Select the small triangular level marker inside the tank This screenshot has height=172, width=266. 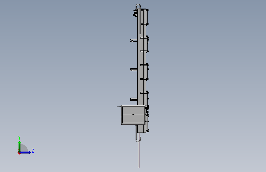coord(133,114)
